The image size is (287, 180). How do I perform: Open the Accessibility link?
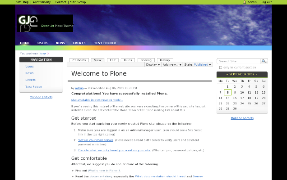pos(42,2)
